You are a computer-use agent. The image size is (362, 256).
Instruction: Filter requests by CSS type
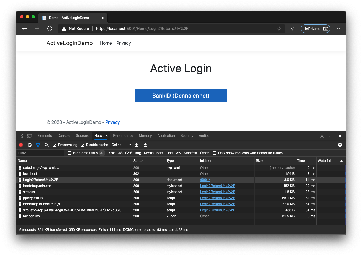pos(129,153)
